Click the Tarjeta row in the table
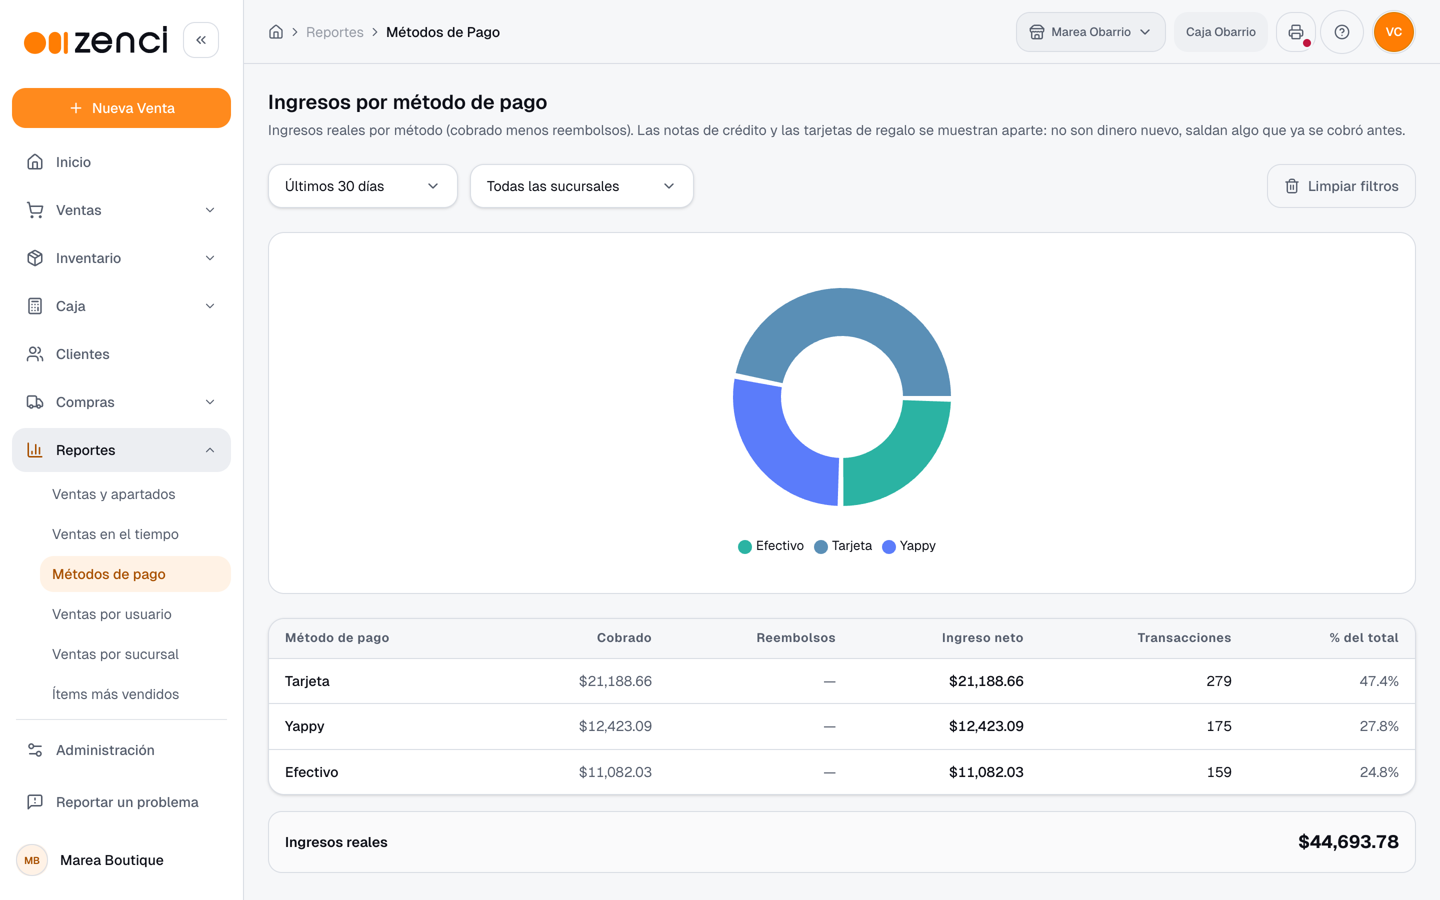The width and height of the screenshot is (1440, 900). click(x=841, y=681)
